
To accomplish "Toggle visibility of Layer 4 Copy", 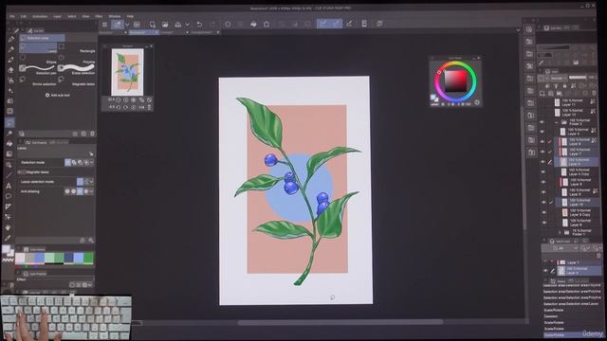I will point(543,172).
